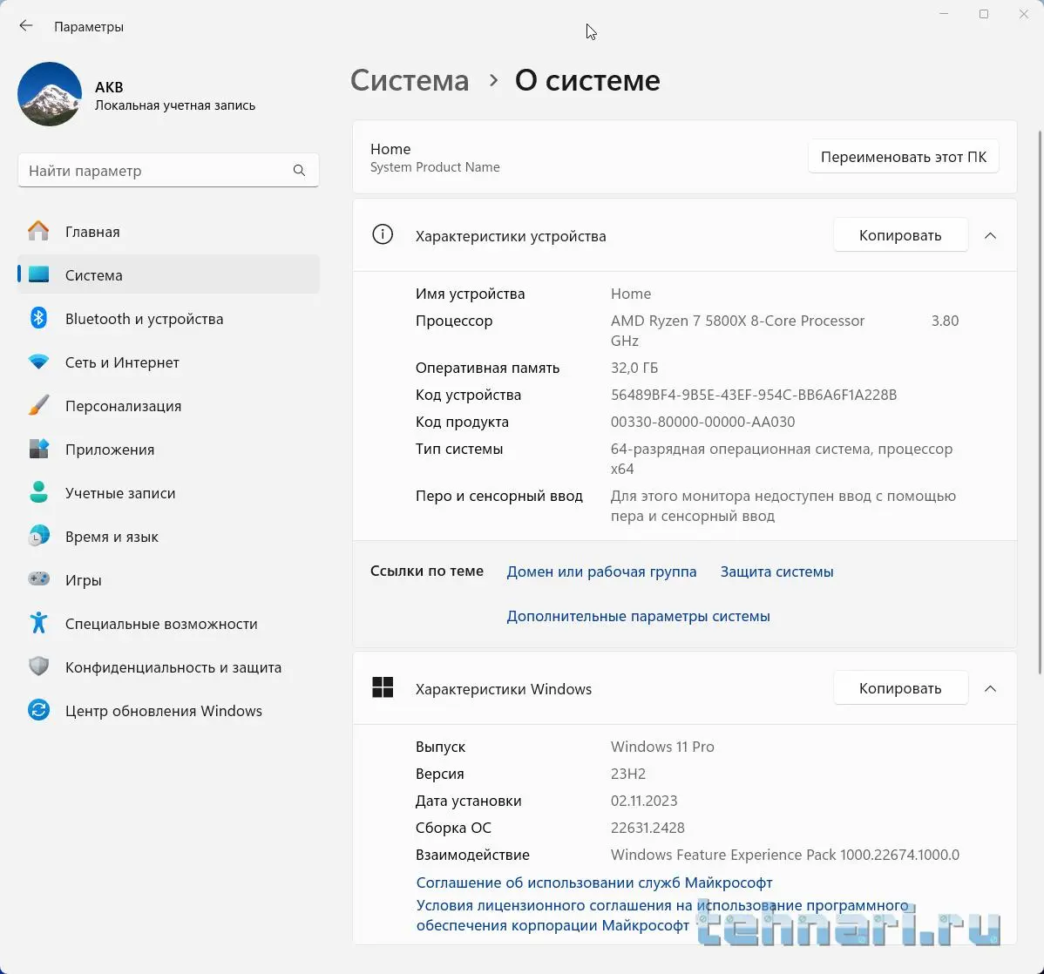Viewport: 1044px width, 974px height.
Task: Open the АКВ account avatar picture
Action: tap(50, 94)
